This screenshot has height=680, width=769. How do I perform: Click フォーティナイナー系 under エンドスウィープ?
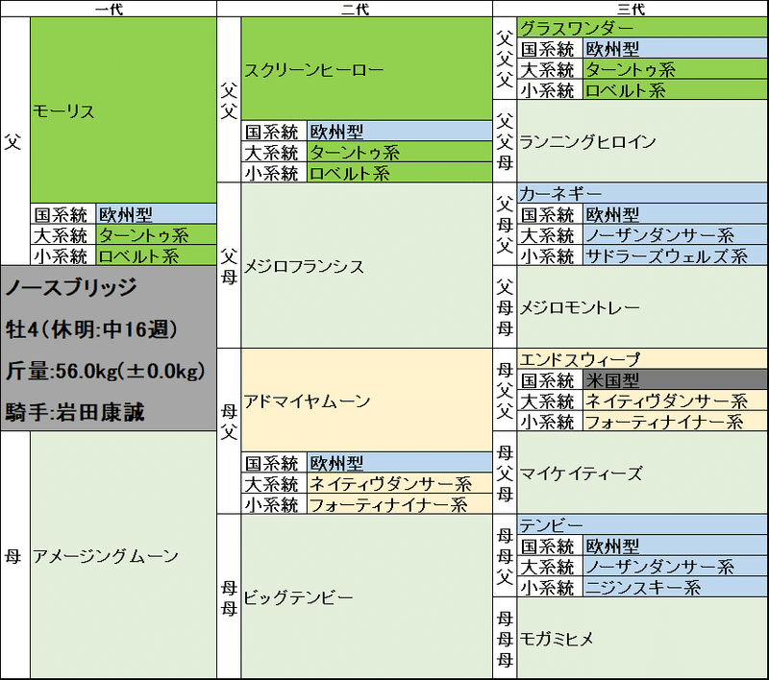point(676,422)
